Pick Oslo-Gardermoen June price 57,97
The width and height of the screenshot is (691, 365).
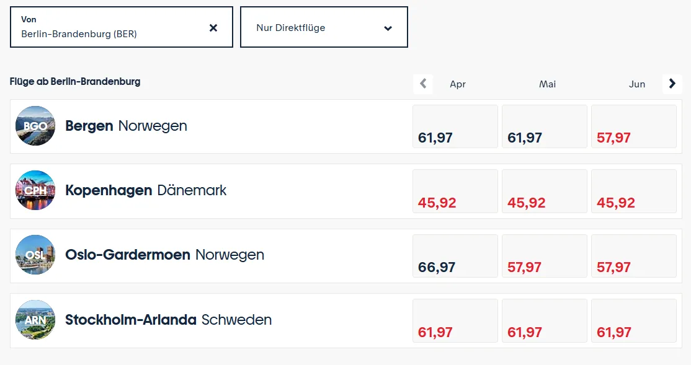coord(633,255)
